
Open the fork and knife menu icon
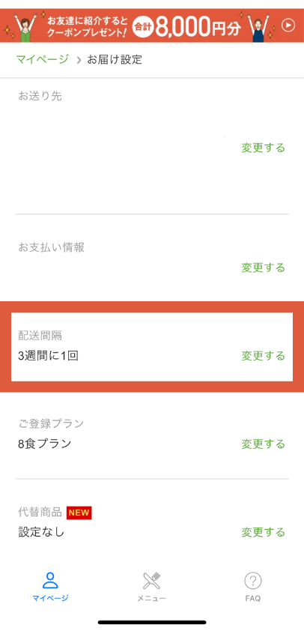[151, 581]
